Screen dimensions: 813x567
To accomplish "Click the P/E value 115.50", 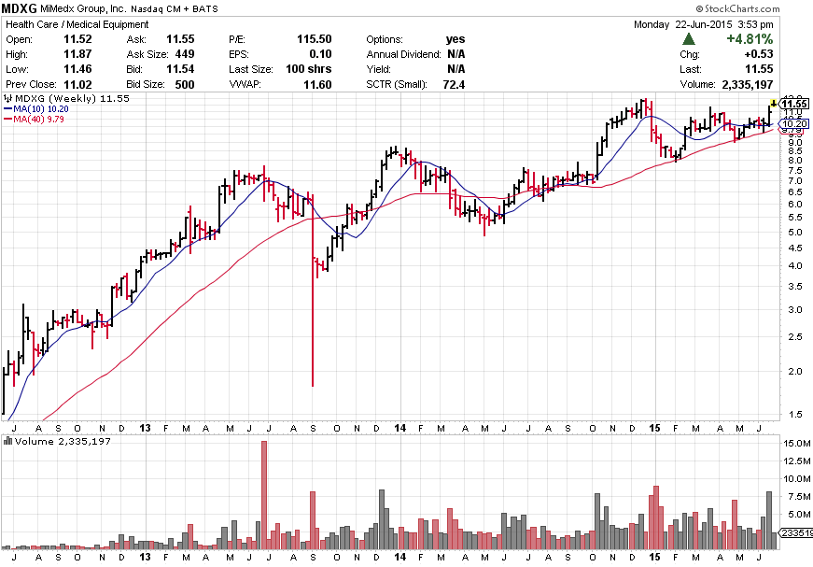I will 315,39.
